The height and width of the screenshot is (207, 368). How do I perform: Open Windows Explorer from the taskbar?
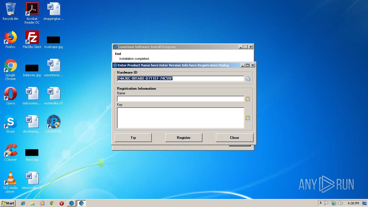(x=32, y=203)
